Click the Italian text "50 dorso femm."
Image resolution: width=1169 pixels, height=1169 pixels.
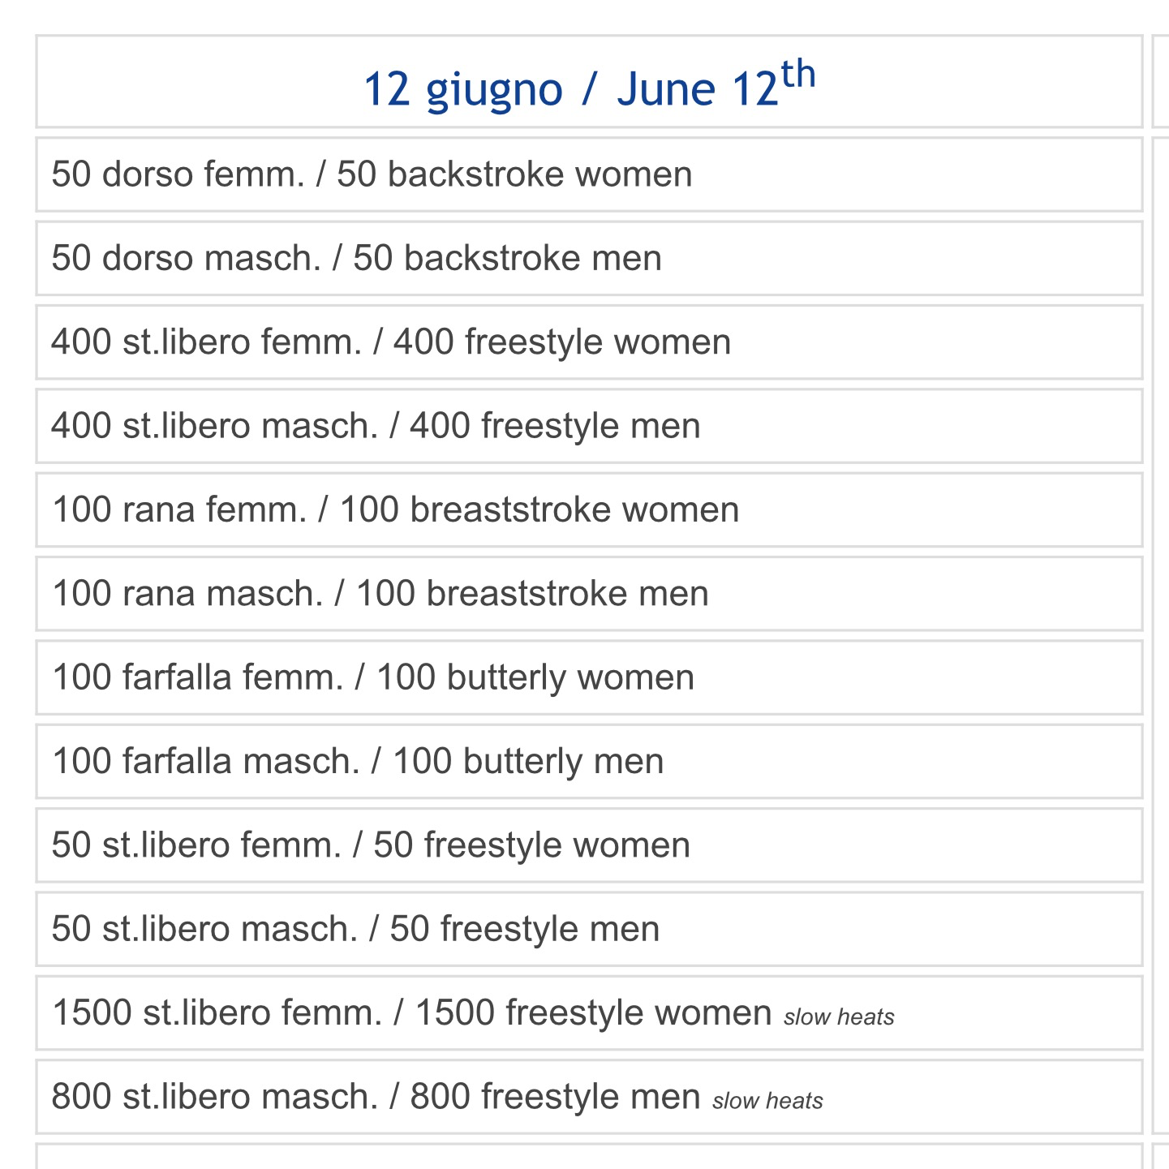tap(178, 175)
